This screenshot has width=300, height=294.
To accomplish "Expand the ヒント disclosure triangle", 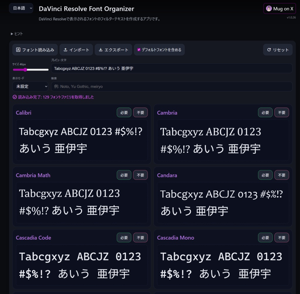I will coord(12,34).
